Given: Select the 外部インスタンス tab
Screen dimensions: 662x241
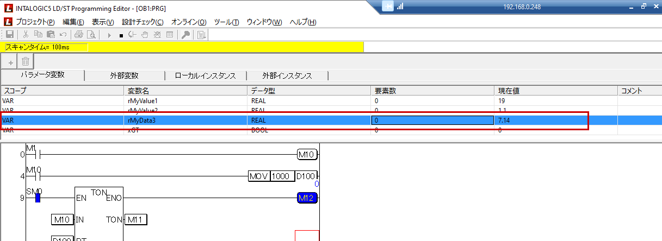Looking at the screenshot, I should click(x=287, y=75).
